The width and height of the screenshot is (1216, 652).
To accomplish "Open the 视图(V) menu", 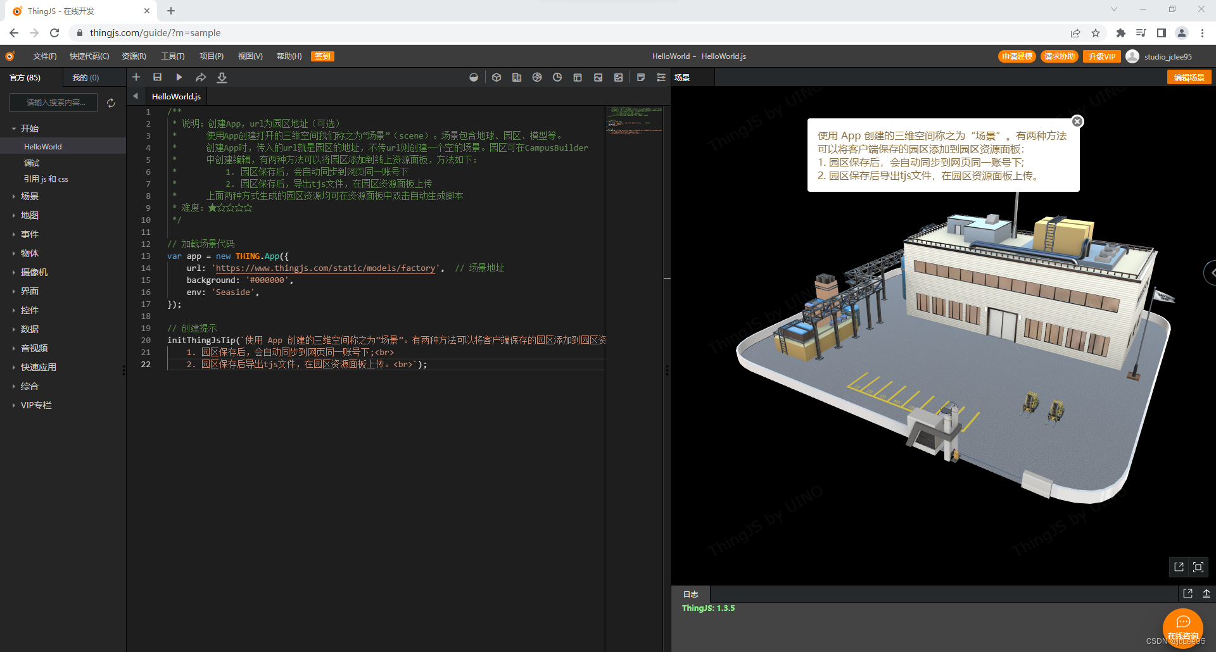I will (250, 56).
